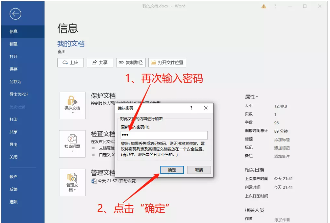Select 信息 in the sidebar
Screen dimensions: 330x223
coord(23,31)
